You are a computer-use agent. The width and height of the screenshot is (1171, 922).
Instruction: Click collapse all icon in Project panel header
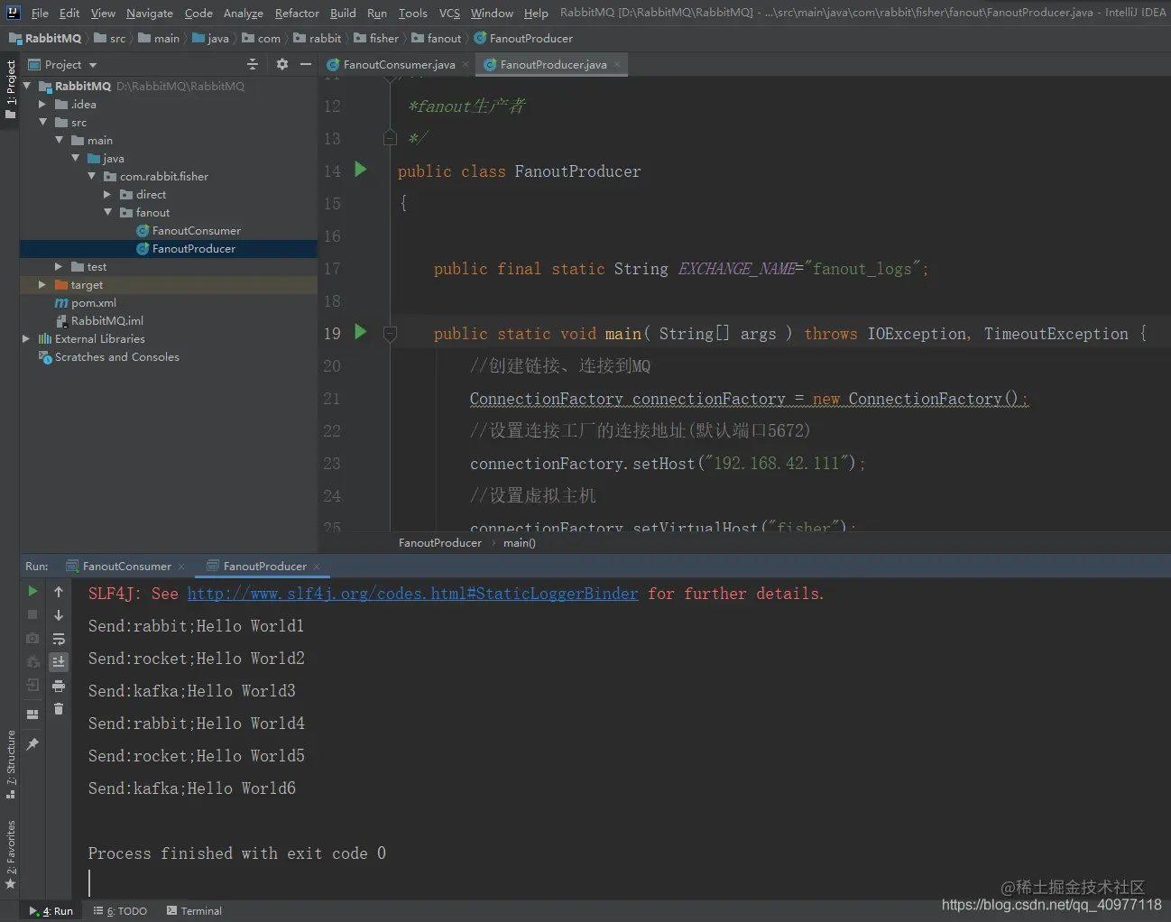(x=253, y=64)
